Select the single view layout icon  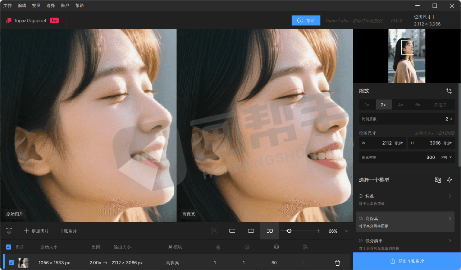point(232,231)
